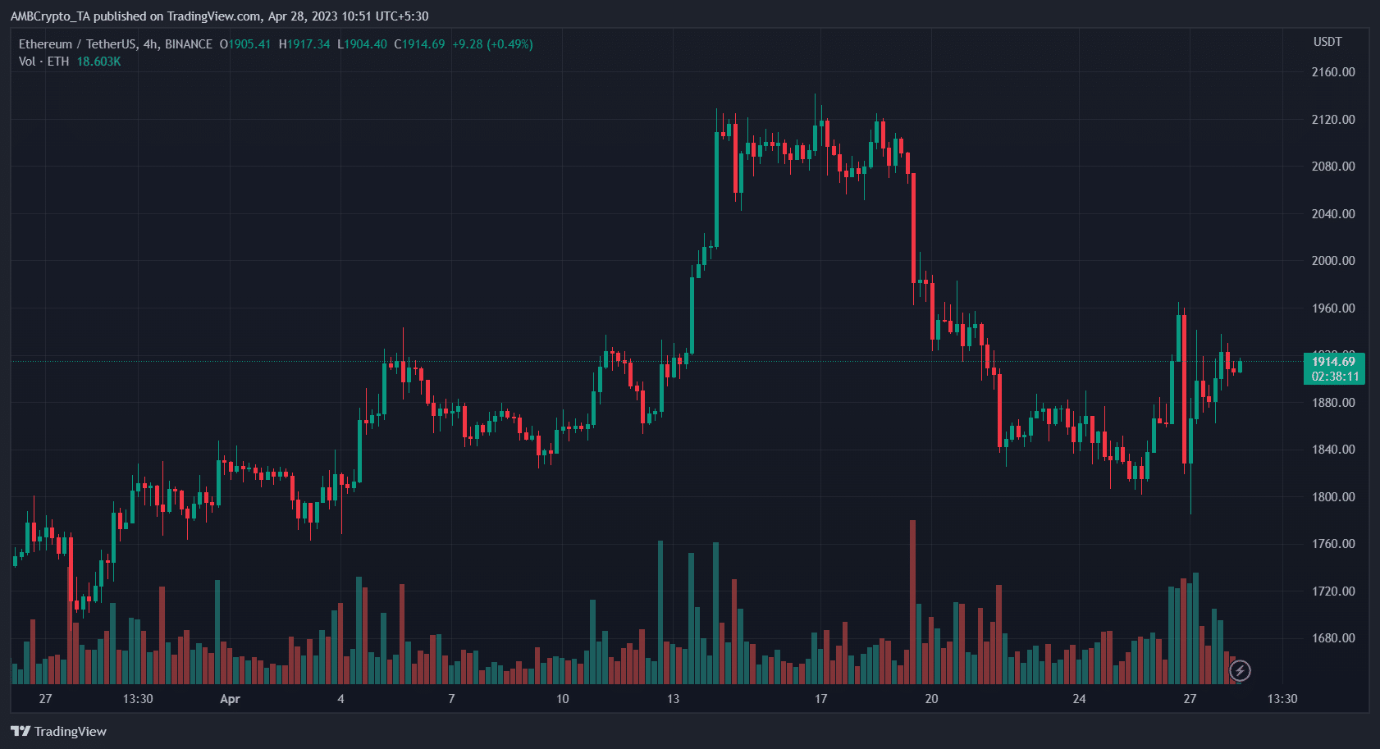The width and height of the screenshot is (1380, 749).
Task: Click the USDT currency label on the price axis
Action: pos(1327,42)
